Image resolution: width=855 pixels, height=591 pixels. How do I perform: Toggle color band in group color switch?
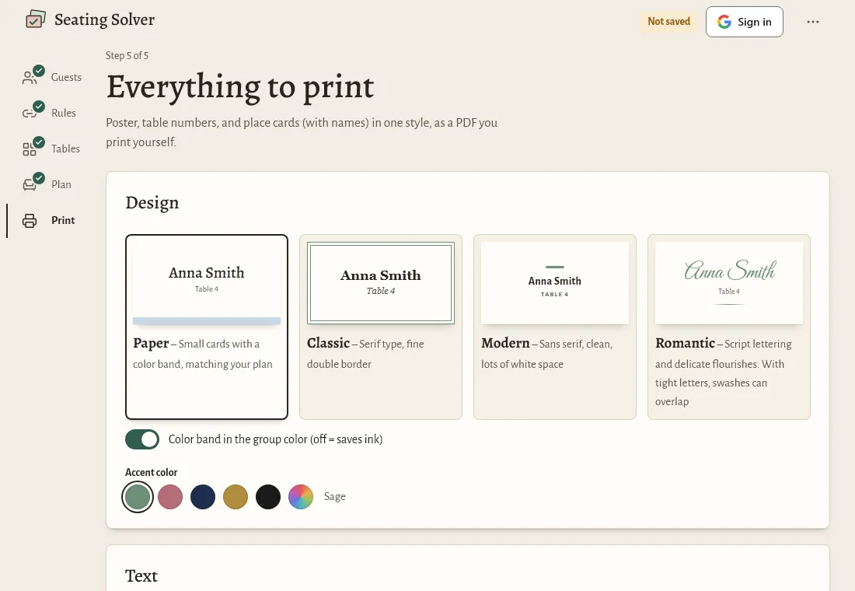[x=142, y=439]
